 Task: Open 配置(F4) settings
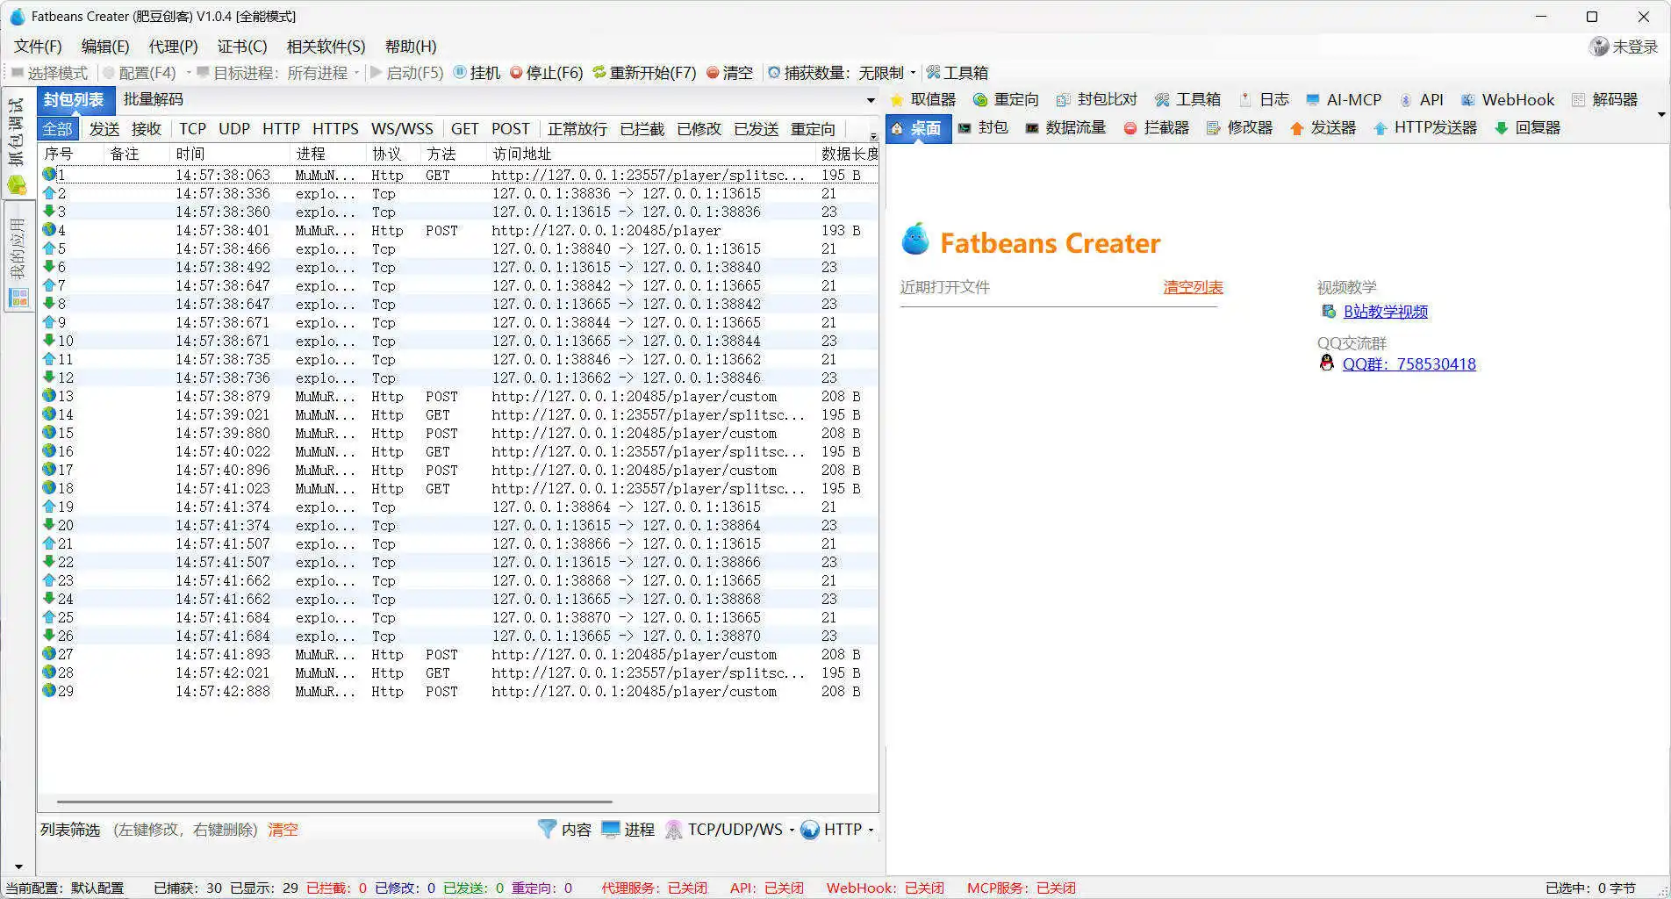[140, 73]
